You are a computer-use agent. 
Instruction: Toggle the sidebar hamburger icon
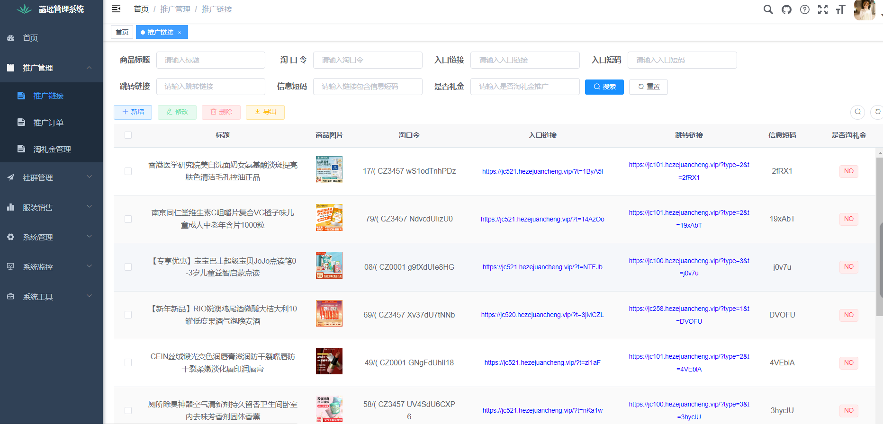tap(116, 9)
